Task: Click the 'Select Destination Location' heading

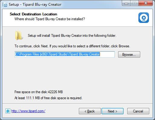Action: pyautogui.click(x=34, y=14)
